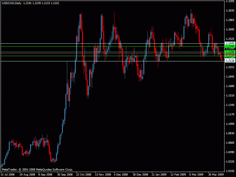Click the 31 Jul 2008 date label
The width and height of the screenshot is (236, 177).
(x=8, y=174)
